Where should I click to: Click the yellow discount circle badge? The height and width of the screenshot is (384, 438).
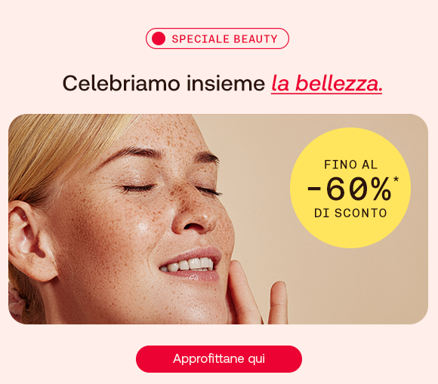tap(350, 188)
